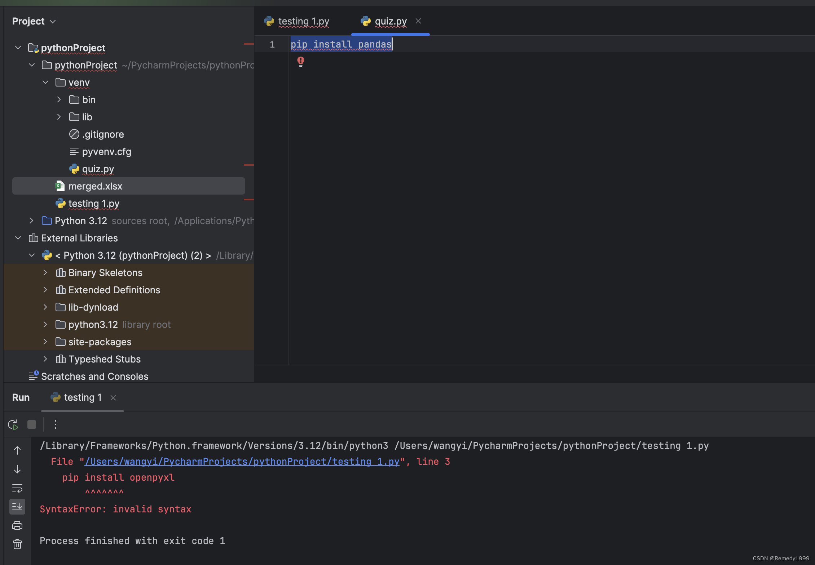Switch to the testing 1.py editor tab

coord(303,22)
